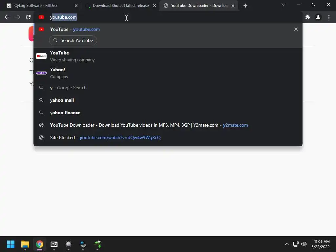Click the forward navigation arrow
The image size is (336, 252).
[18, 17]
